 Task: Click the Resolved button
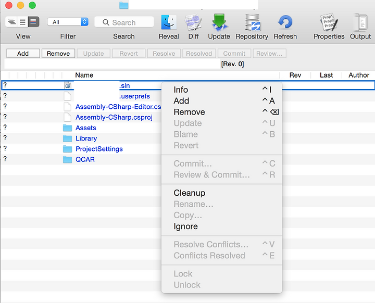199,53
